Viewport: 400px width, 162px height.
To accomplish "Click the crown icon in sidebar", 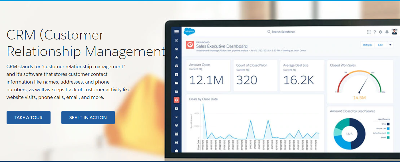I will pos(176,49).
